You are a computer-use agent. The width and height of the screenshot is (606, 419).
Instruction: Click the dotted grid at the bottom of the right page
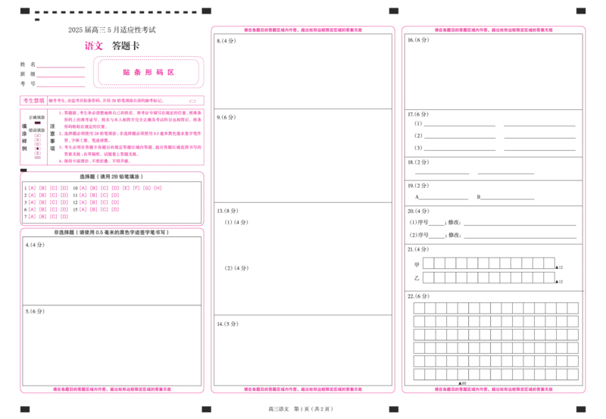(x=492, y=352)
